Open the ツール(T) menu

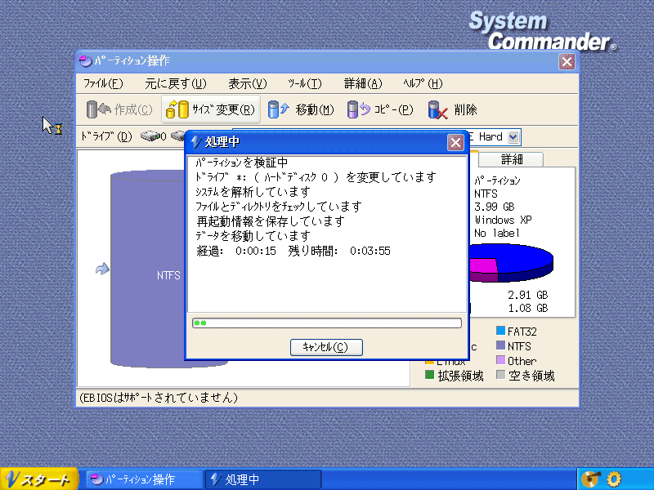point(305,84)
